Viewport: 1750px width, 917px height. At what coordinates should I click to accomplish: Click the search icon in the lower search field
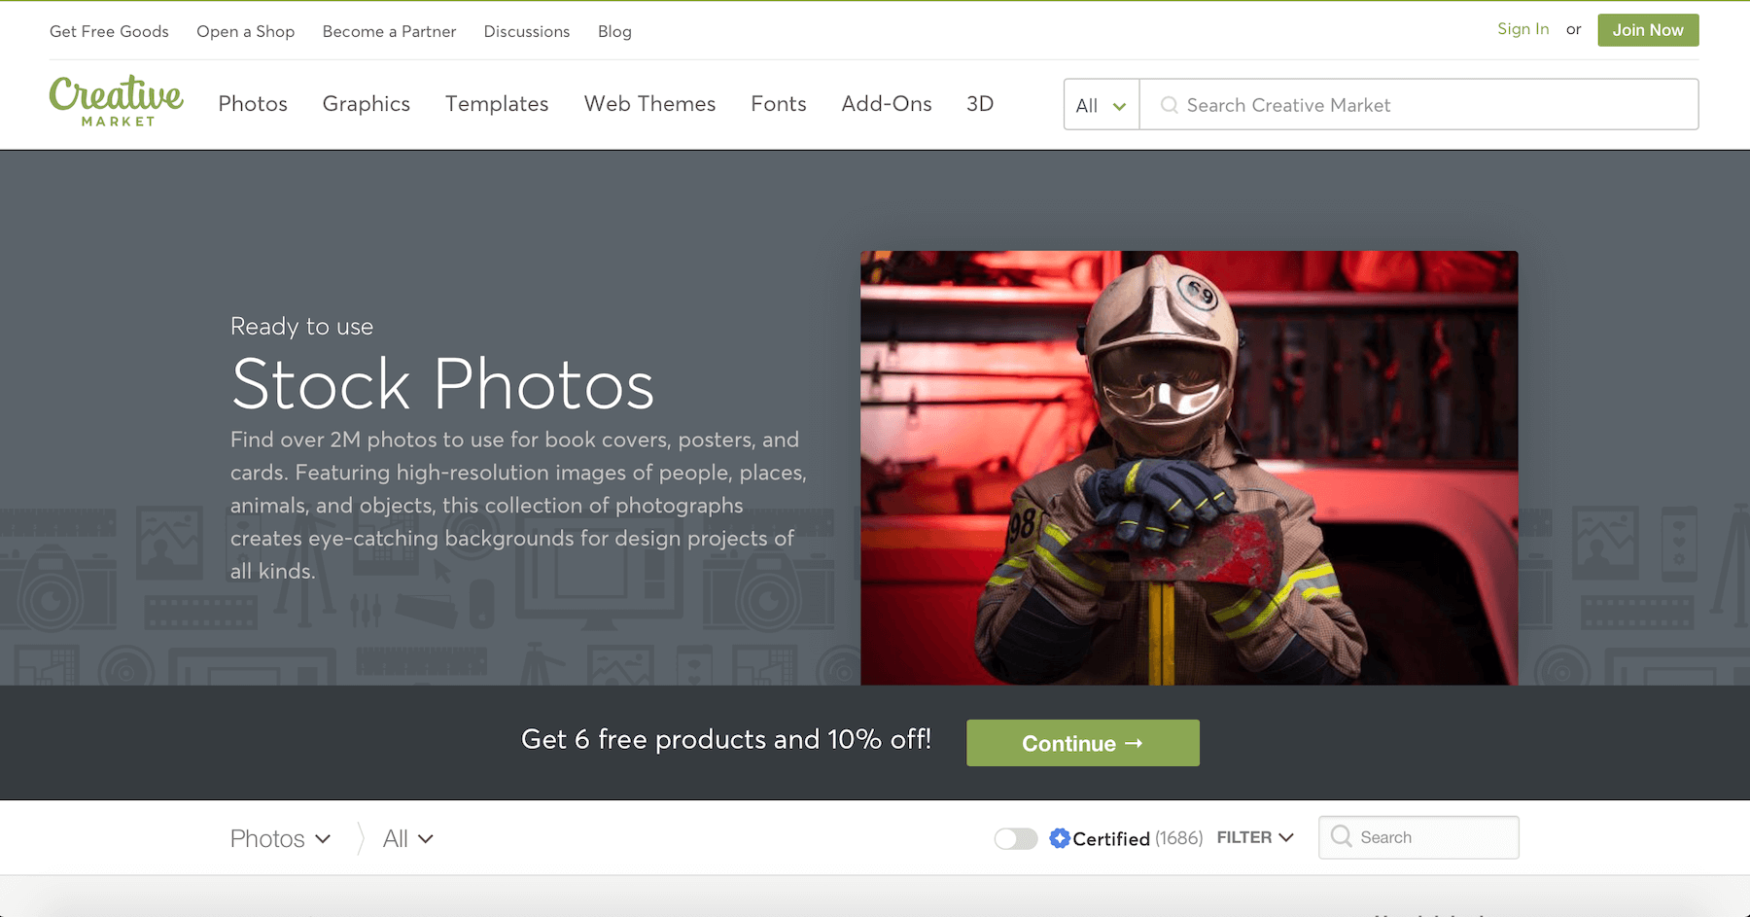coord(1342,837)
